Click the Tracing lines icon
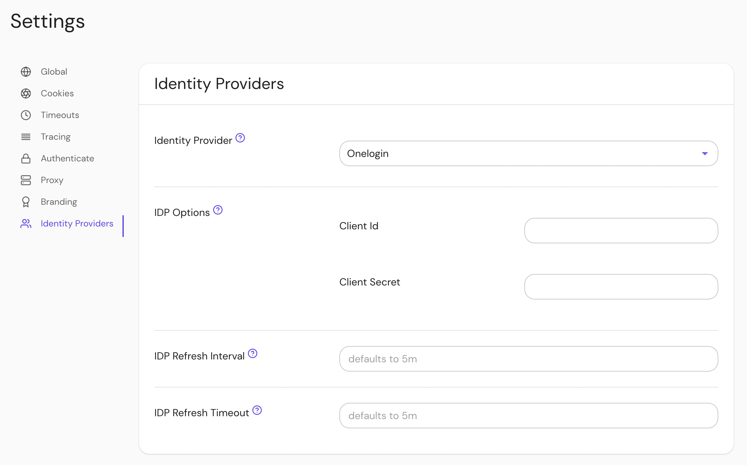 [x=26, y=137]
